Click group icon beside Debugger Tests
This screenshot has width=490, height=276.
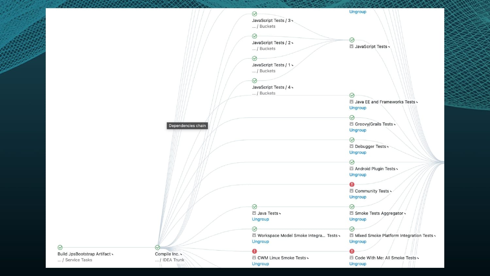coord(351,146)
